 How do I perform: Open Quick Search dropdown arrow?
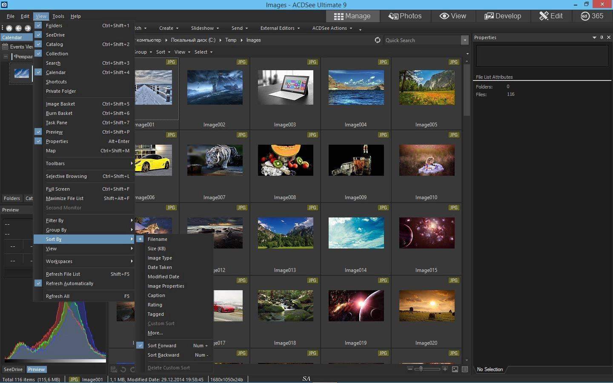coord(464,40)
